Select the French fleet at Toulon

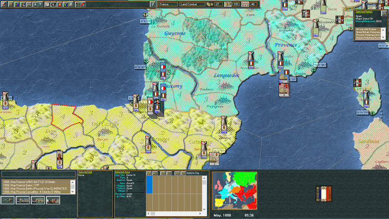(284, 76)
